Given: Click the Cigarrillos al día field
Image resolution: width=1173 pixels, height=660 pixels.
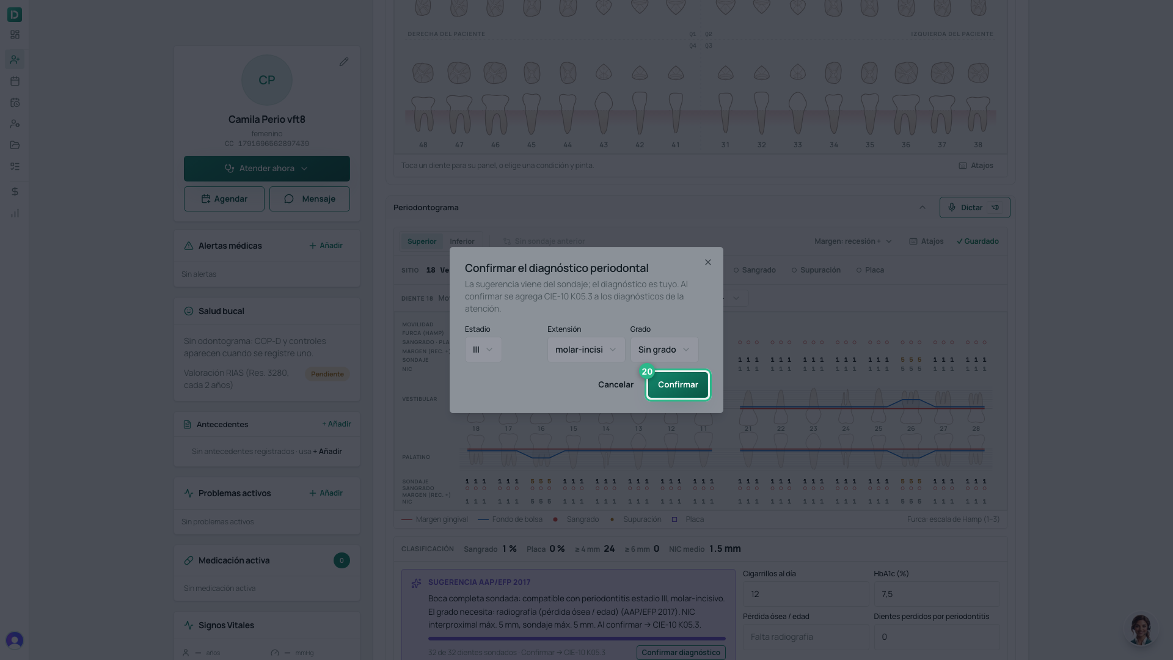Looking at the screenshot, I should (806, 594).
